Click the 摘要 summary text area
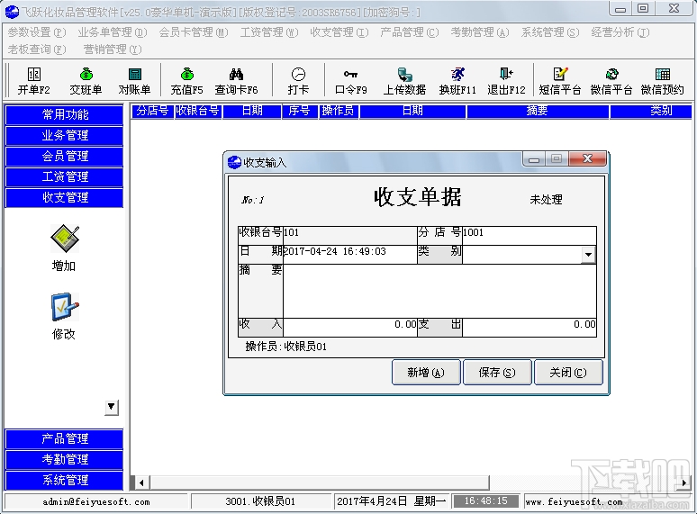 [x=439, y=291]
